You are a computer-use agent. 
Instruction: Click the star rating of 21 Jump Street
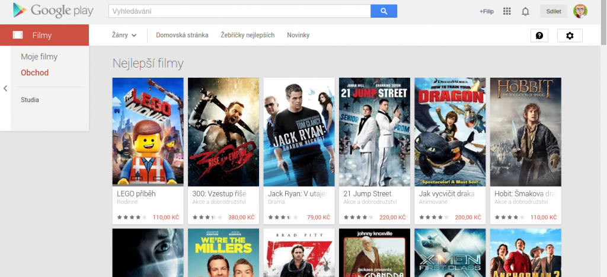[358, 217]
